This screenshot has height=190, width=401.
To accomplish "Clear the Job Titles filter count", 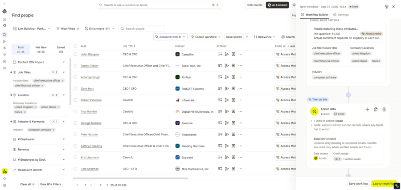I will click(x=54, y=72).
